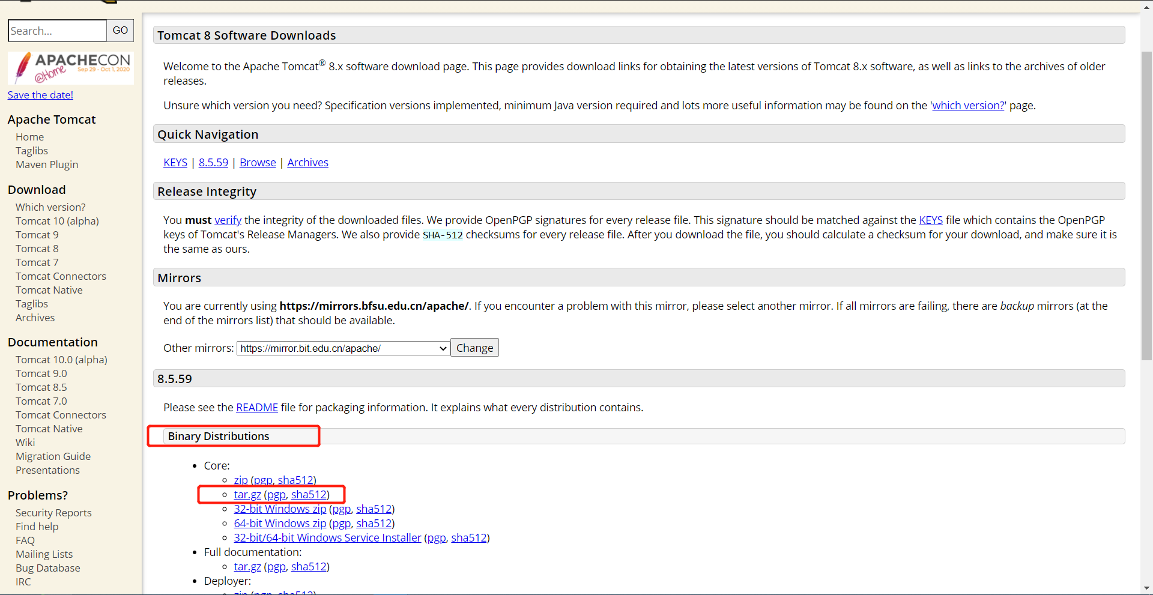This screenshot has height=595, width=1153.
Task: Open sha512 for 64-bit Windows zip
Action: (x=374, y=524)
